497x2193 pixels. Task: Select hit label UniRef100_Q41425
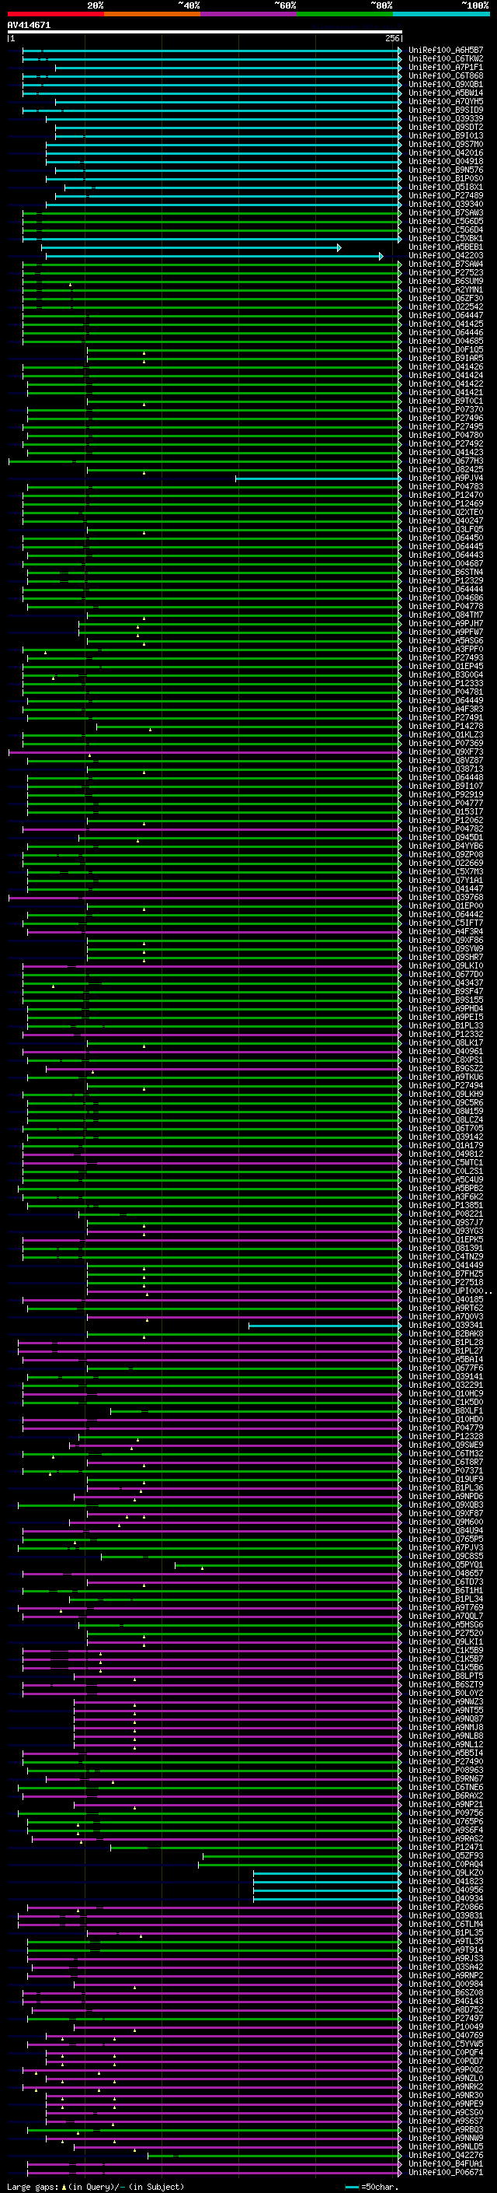click(x=446, y=324)
